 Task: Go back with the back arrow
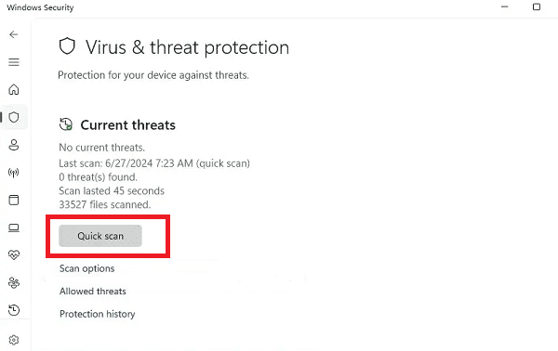pos(14,34)
